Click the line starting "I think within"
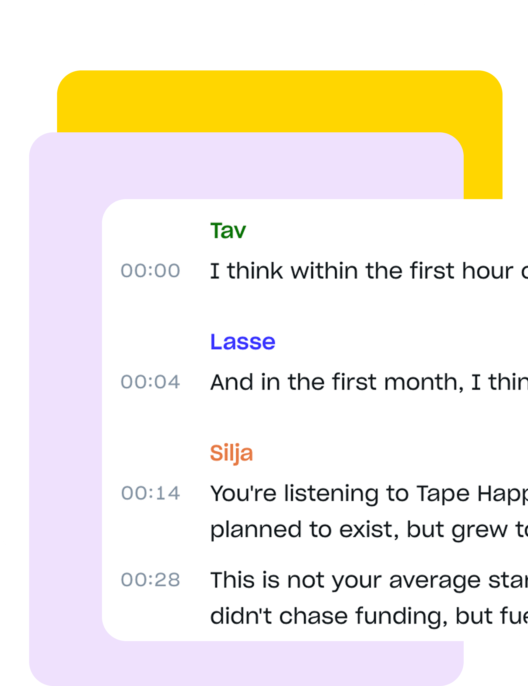528x686 pixels. coord(367,271)
